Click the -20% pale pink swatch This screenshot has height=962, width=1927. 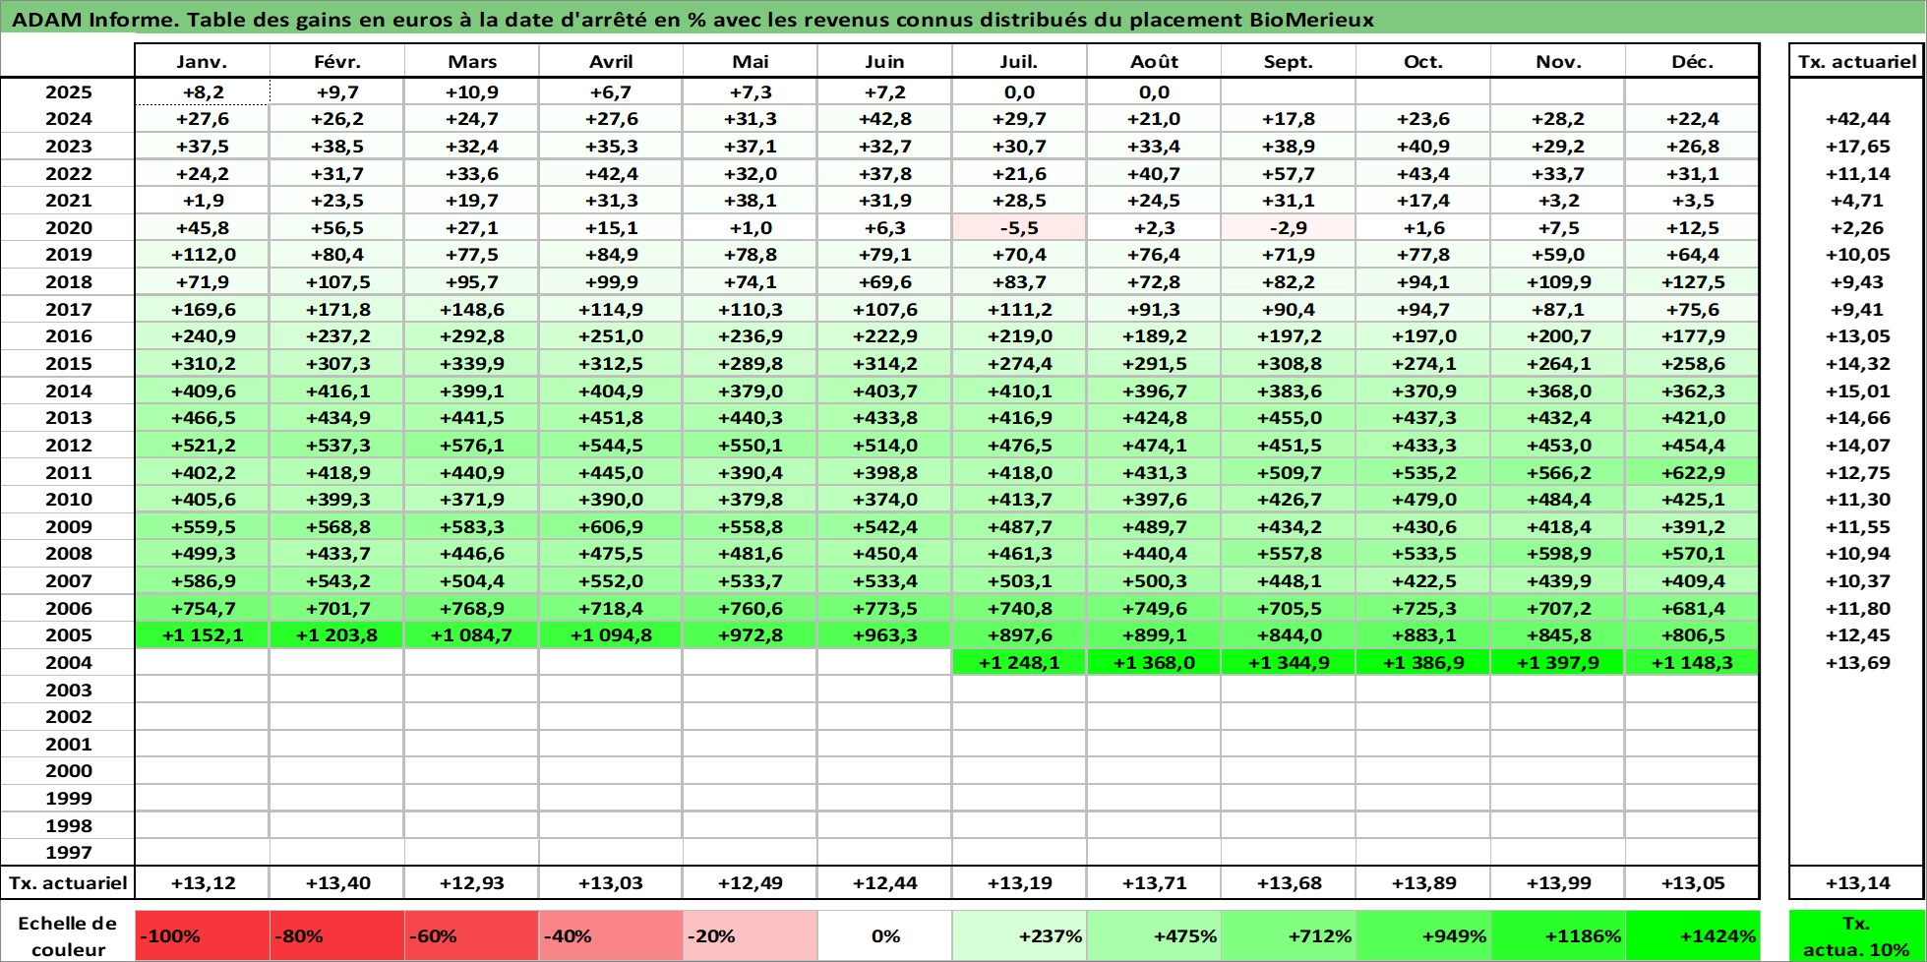click(750, 935)
